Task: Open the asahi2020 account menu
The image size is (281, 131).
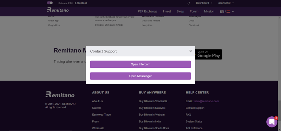Action: click(x=226, y=3)
